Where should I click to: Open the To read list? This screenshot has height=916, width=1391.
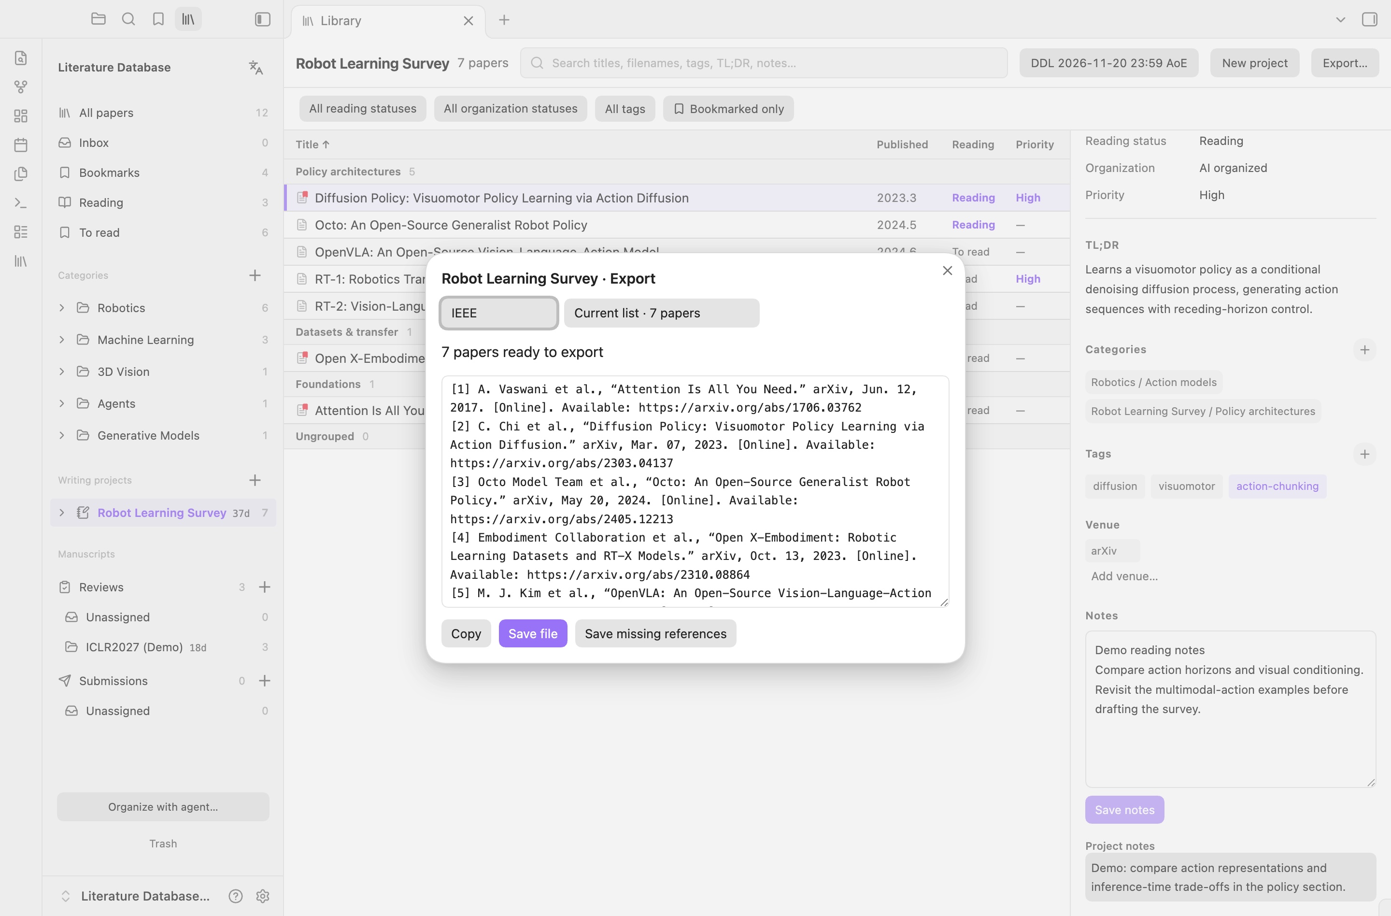163,233
